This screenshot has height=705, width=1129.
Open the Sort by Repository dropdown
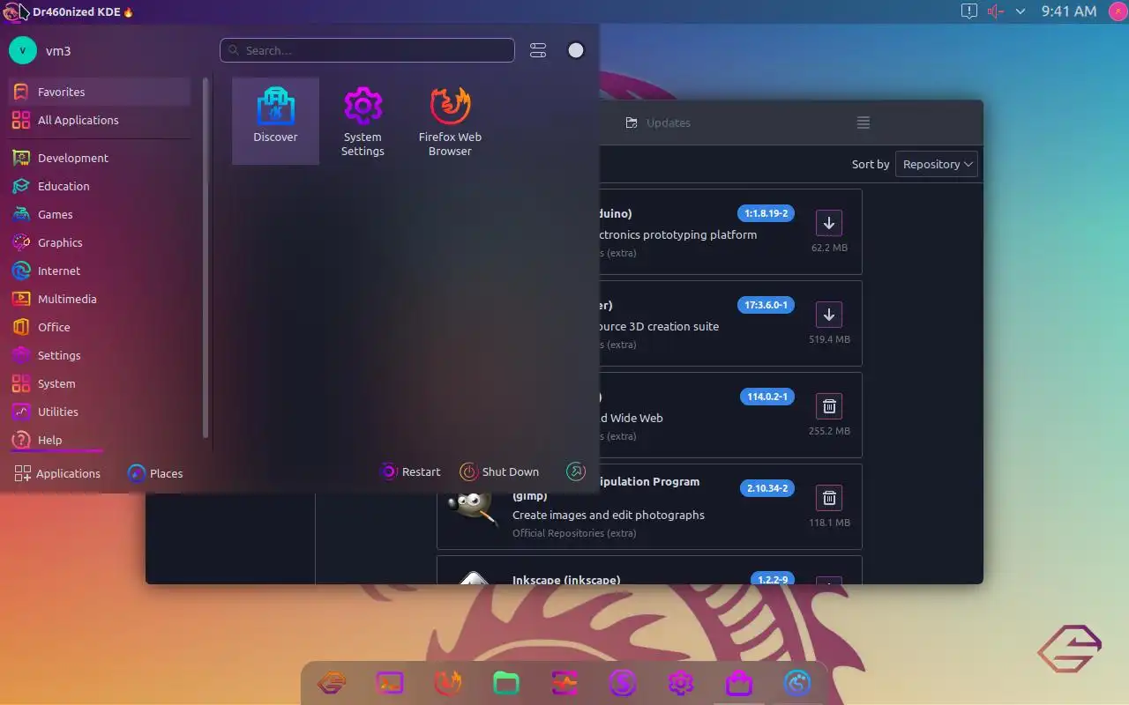[937, 164]
